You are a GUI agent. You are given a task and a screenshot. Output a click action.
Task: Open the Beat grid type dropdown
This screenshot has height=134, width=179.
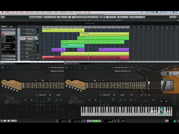[123, 17]
